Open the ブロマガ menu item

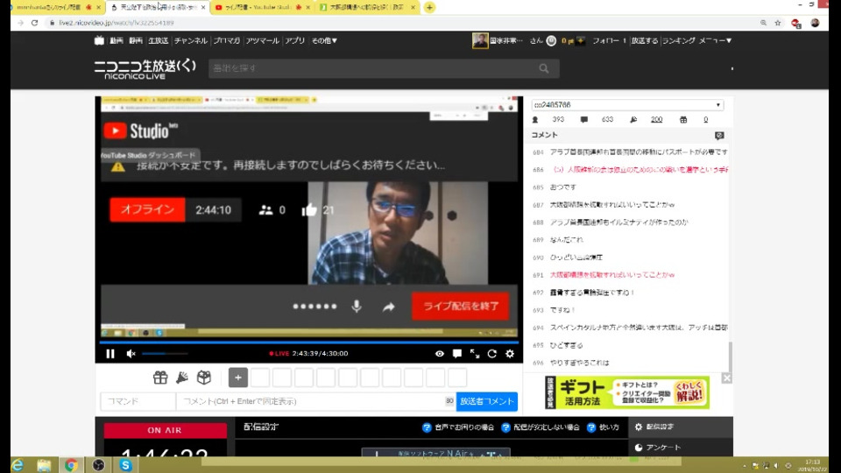(226, 41)
